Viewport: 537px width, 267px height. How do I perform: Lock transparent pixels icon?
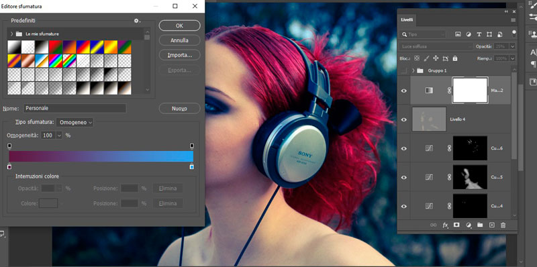(417, 58)
